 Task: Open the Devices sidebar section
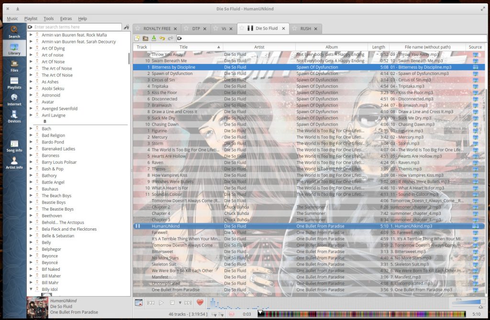[x=14, y=116]
